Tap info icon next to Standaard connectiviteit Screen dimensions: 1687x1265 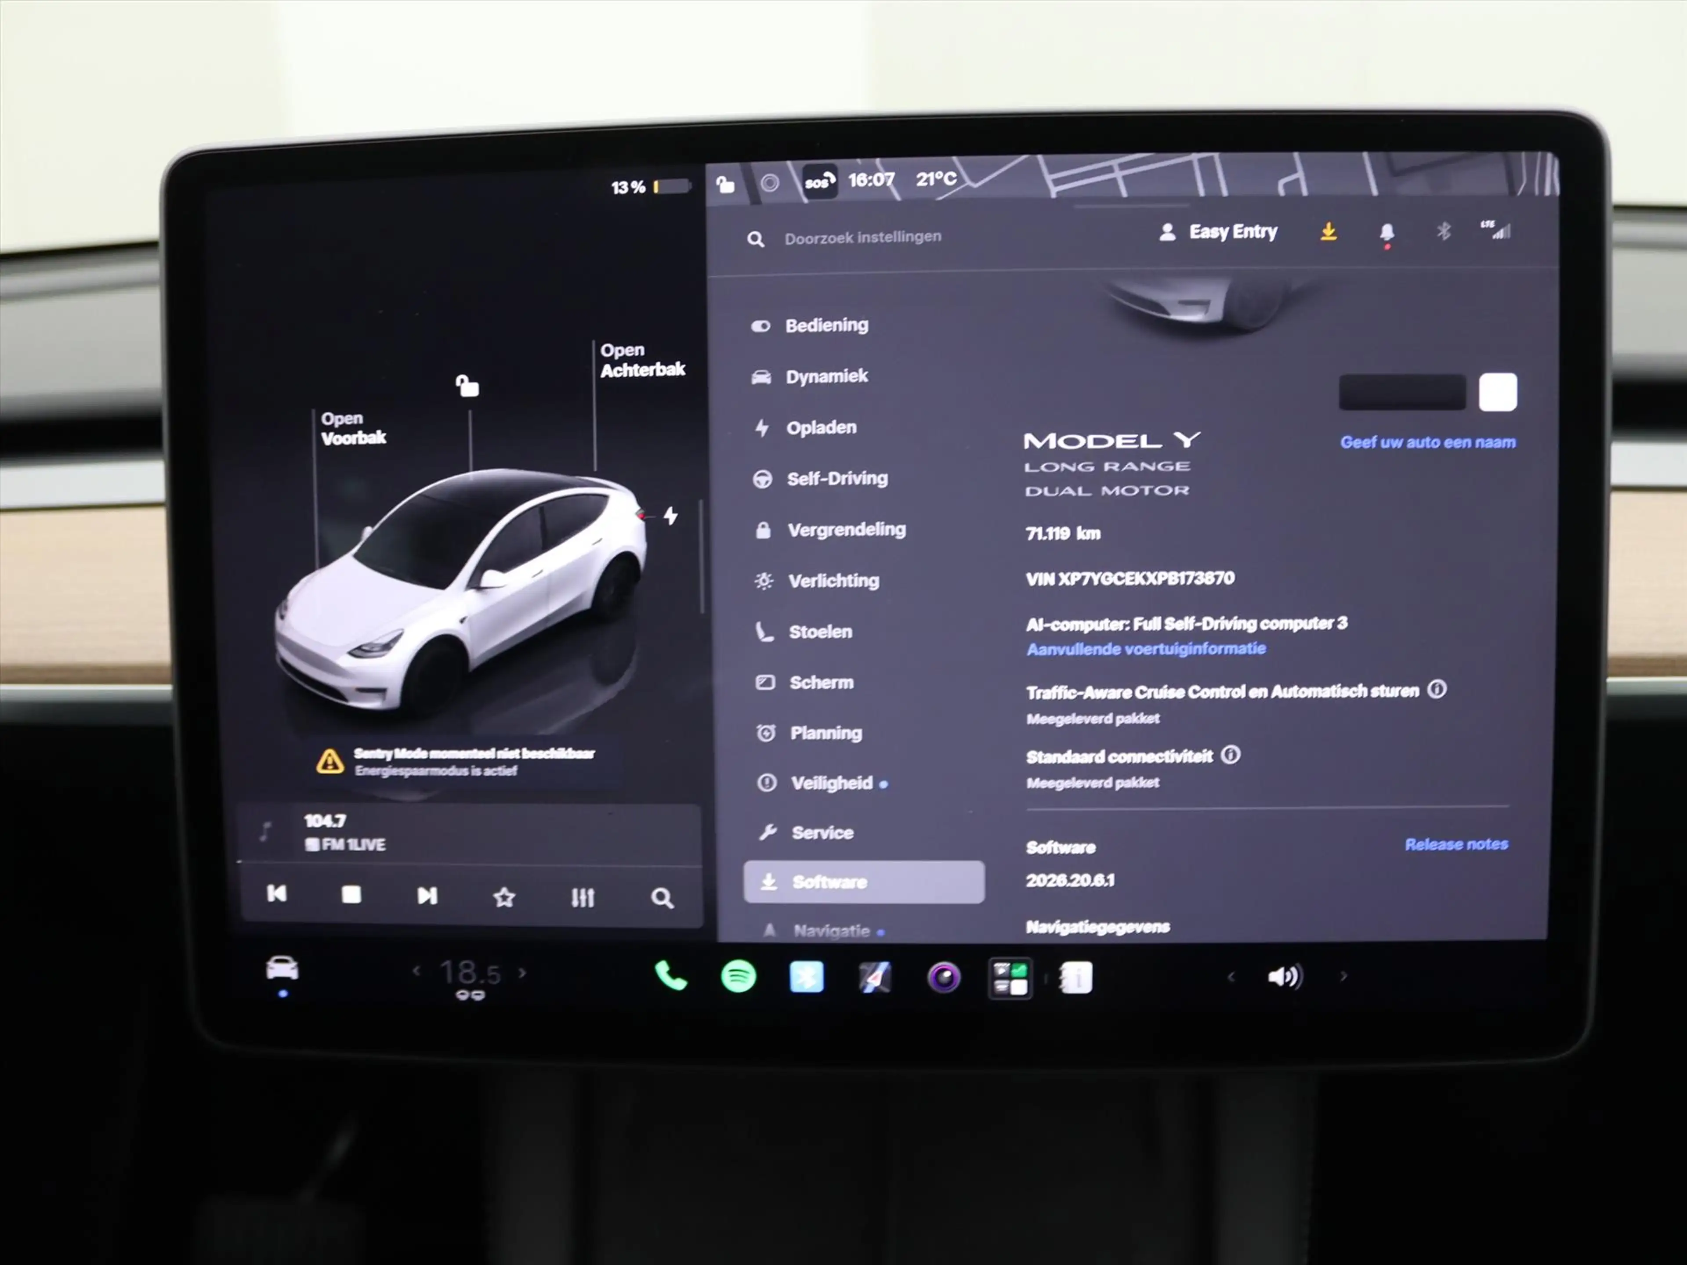pos(1230,755)
